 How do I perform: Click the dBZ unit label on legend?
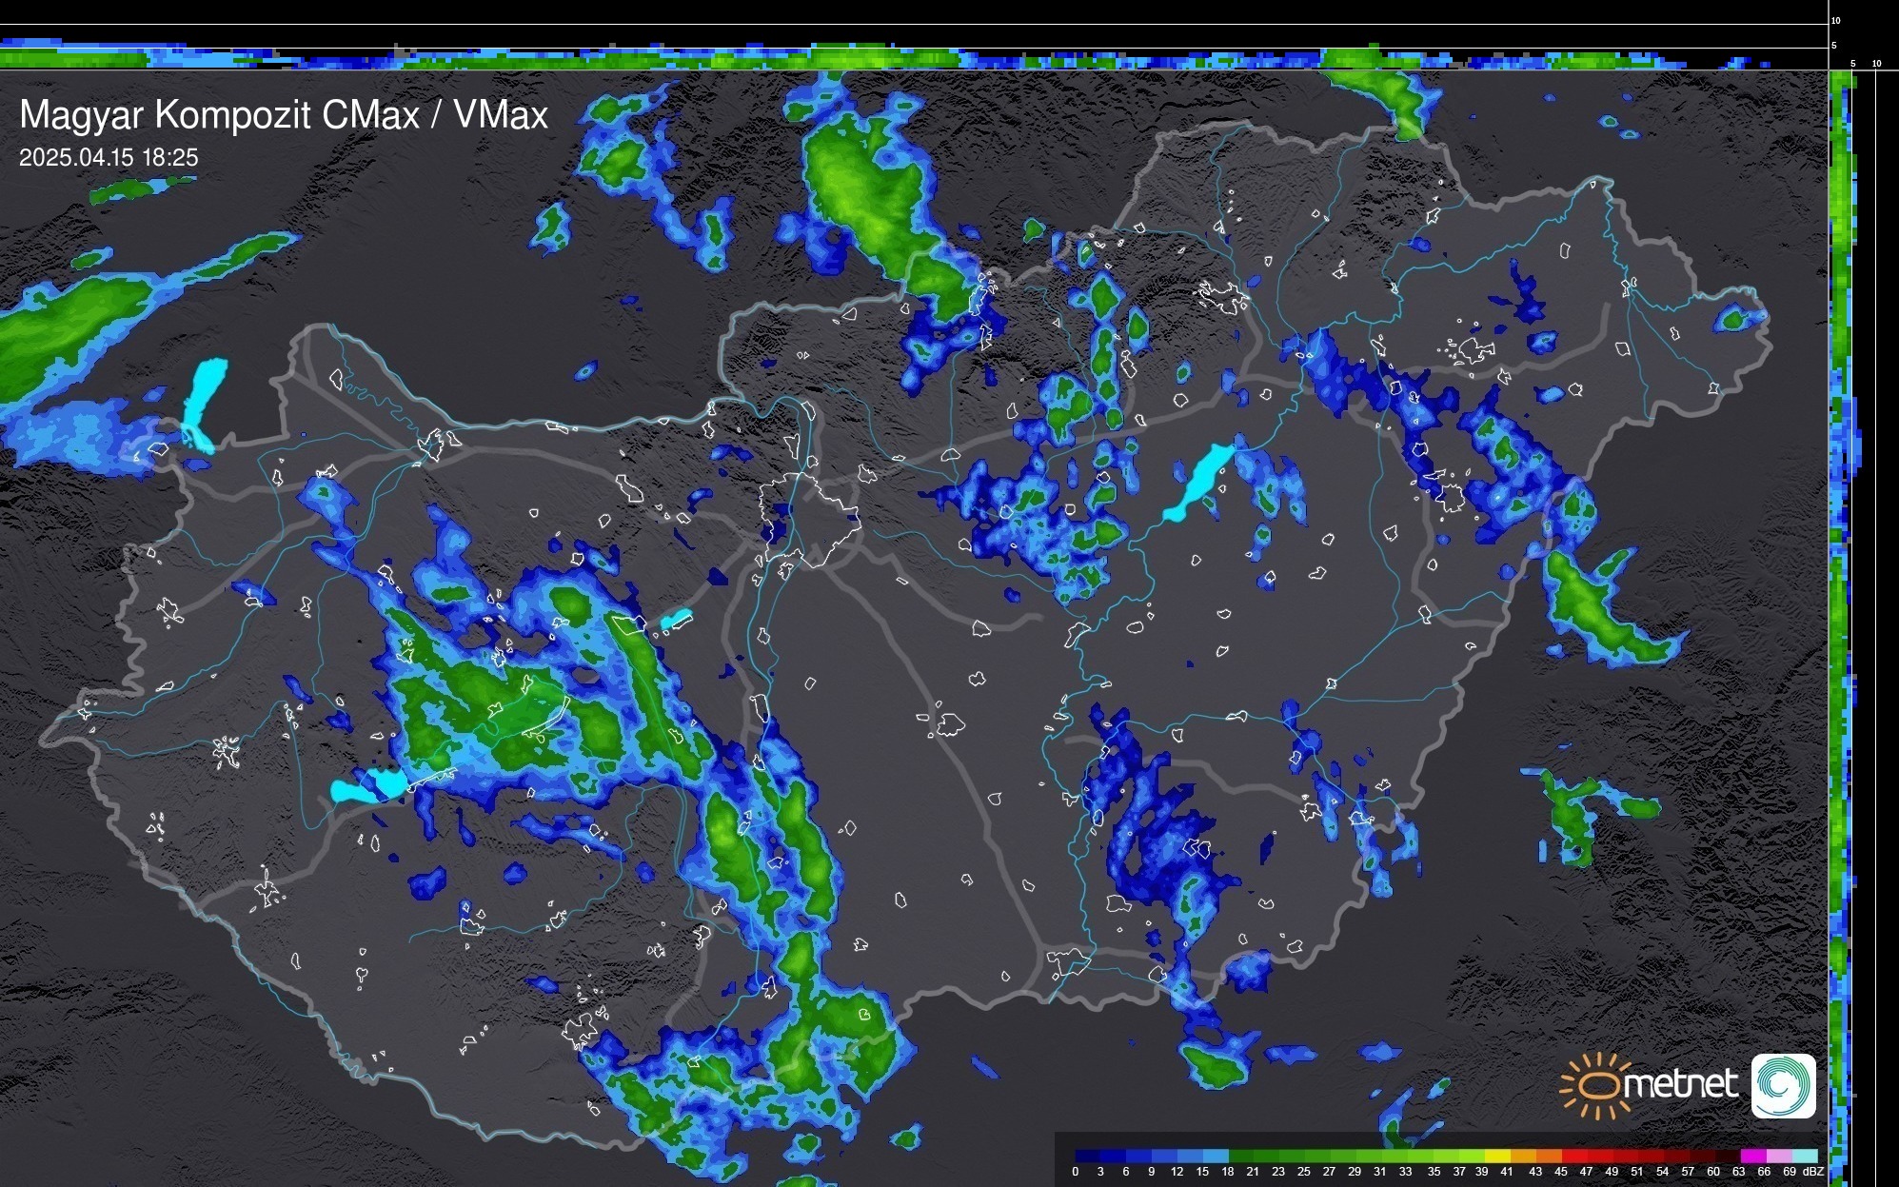[x=1813, y=1172]
